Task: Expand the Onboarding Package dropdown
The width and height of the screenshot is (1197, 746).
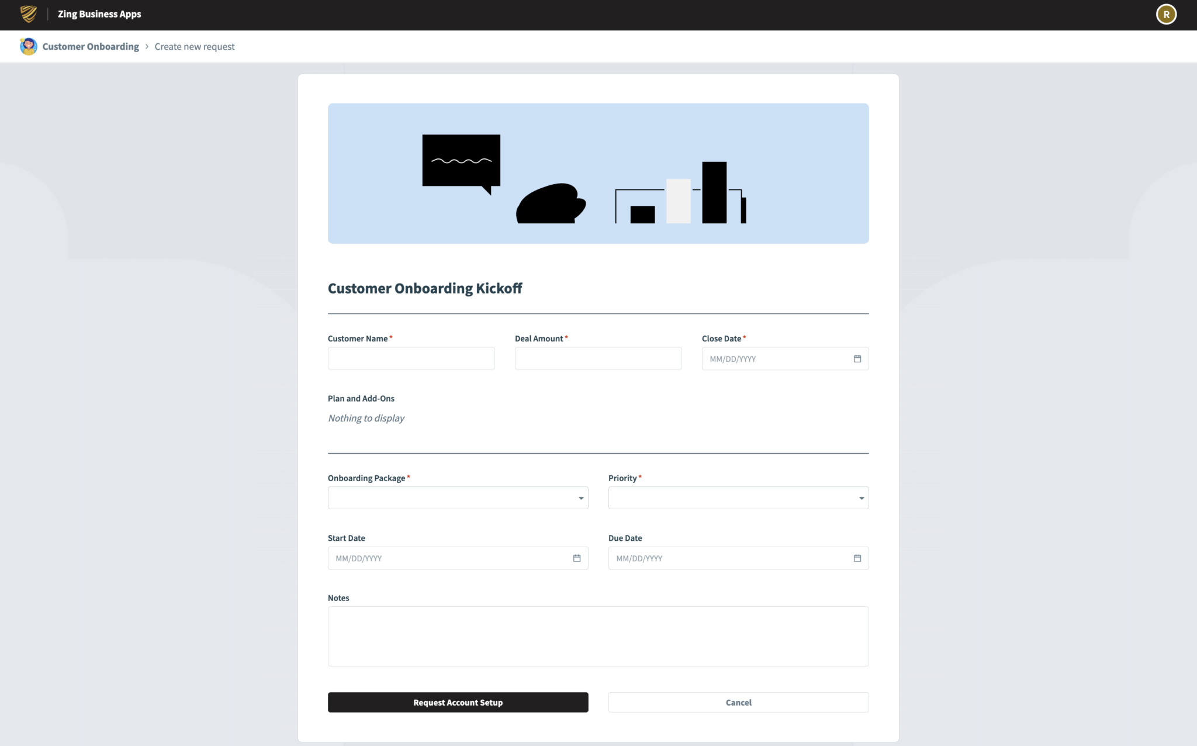Action: (580, 498)
